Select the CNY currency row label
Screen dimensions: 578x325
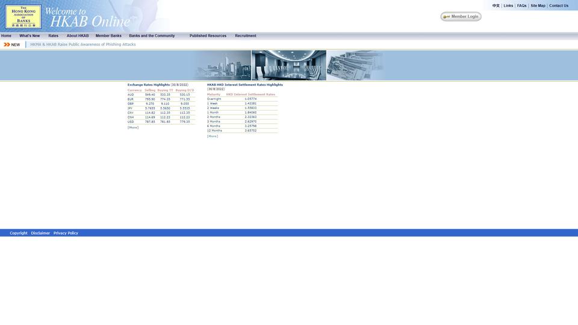tap(131, 113)
